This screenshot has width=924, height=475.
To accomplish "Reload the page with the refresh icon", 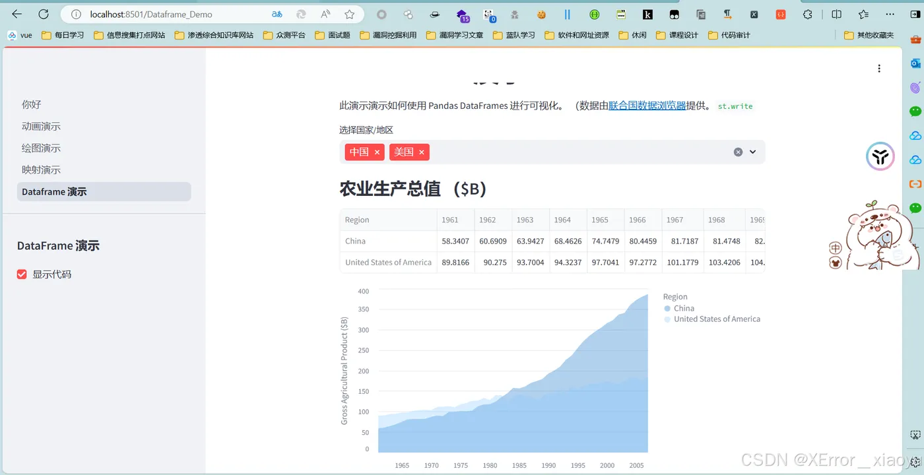I will [x=44, y=14].
